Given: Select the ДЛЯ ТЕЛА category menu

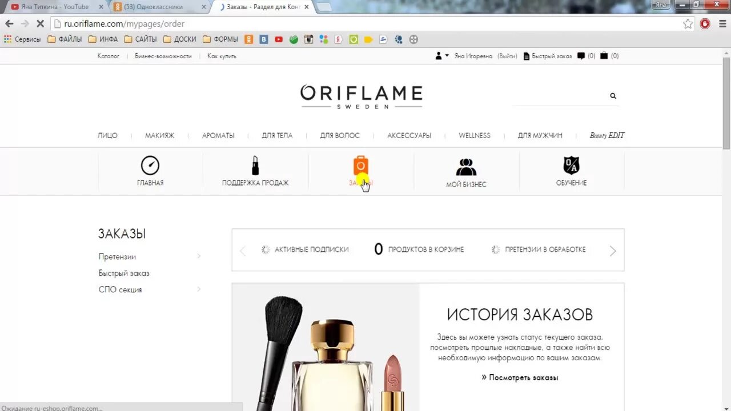Looking at the screenshot, I should tap(277, 136).
